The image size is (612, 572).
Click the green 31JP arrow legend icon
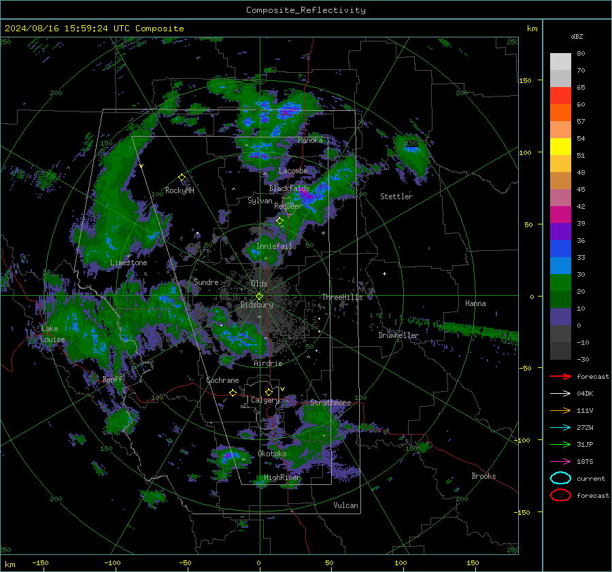click(x=560, y=444)
